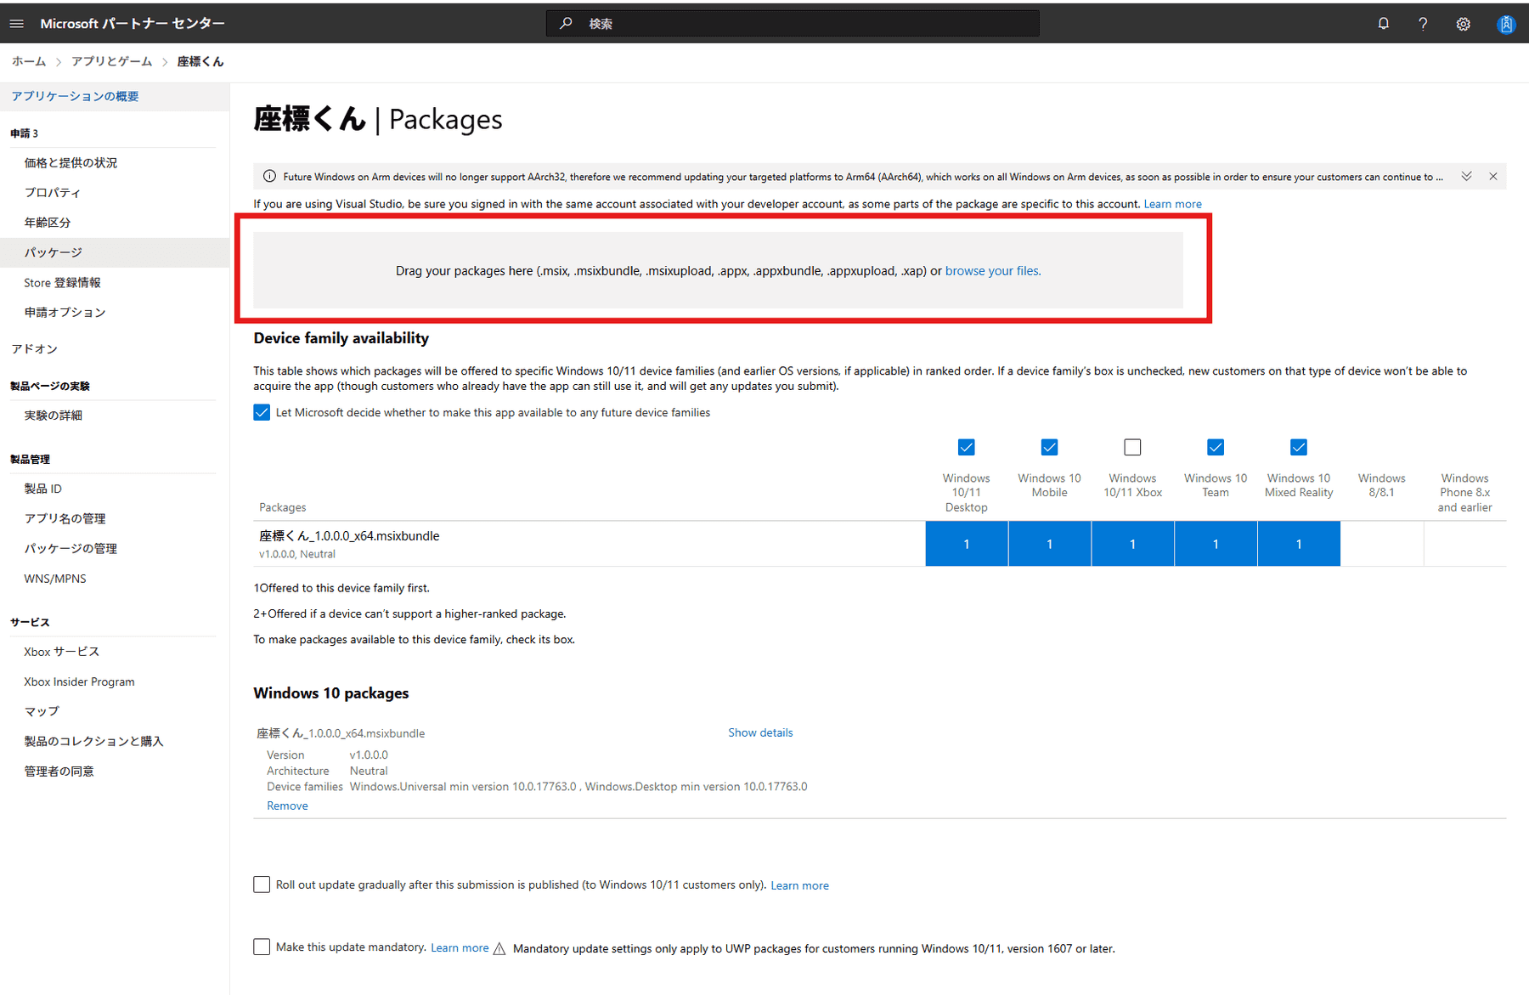This screenshot has height=995, width=1529.
Task: Select 価格と提供の状況 in sidebar
Action: (x=71, y=162)
